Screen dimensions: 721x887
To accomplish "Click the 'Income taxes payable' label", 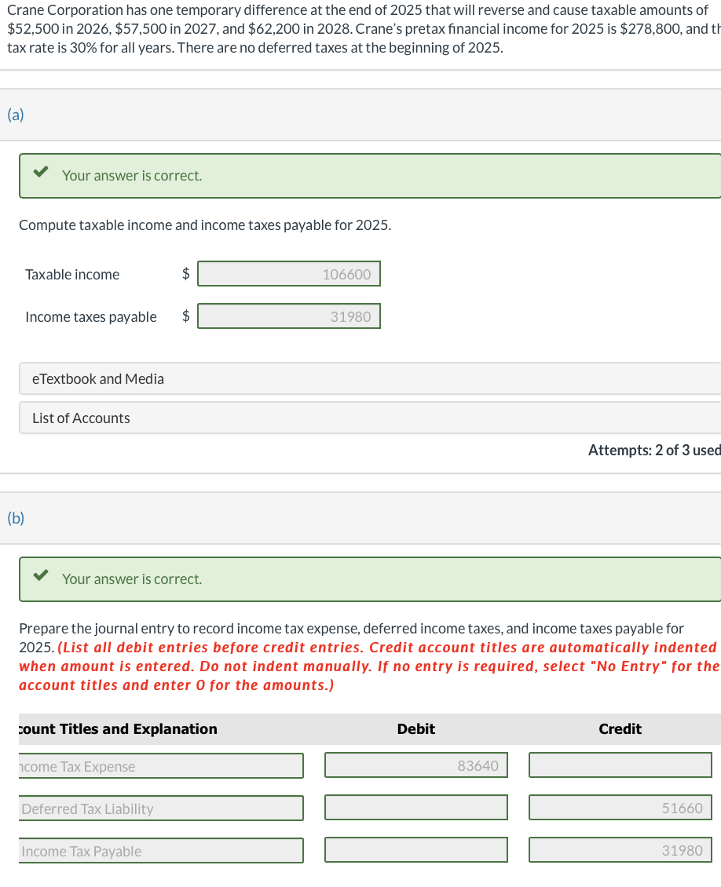I will coord(91,317).
